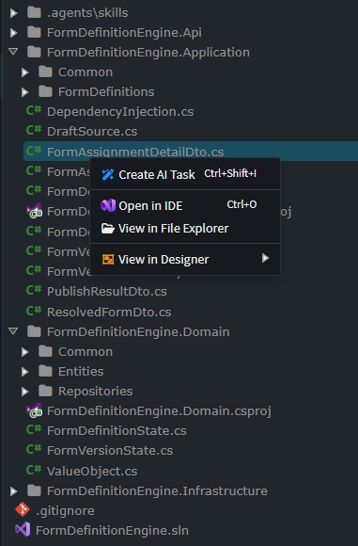Select the Entities folder name
This screenshot has height=546, width=358.
[x=81, y=372]
